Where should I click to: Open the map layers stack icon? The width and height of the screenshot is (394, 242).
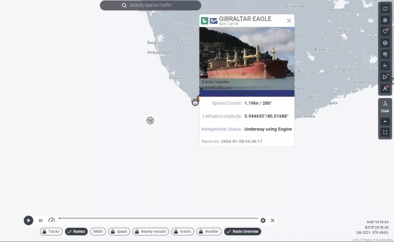(385, 43)
